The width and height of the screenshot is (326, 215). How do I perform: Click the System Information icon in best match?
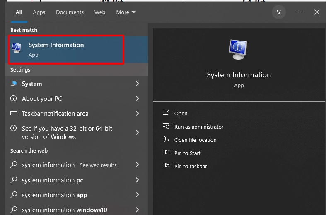[17, 48]
